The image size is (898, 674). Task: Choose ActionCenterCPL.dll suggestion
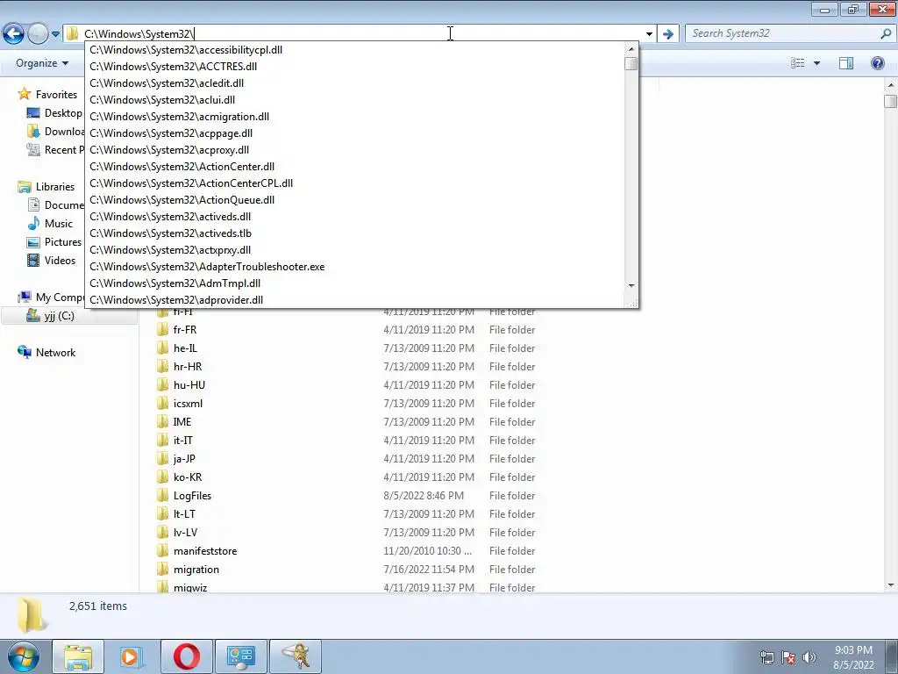355,183
